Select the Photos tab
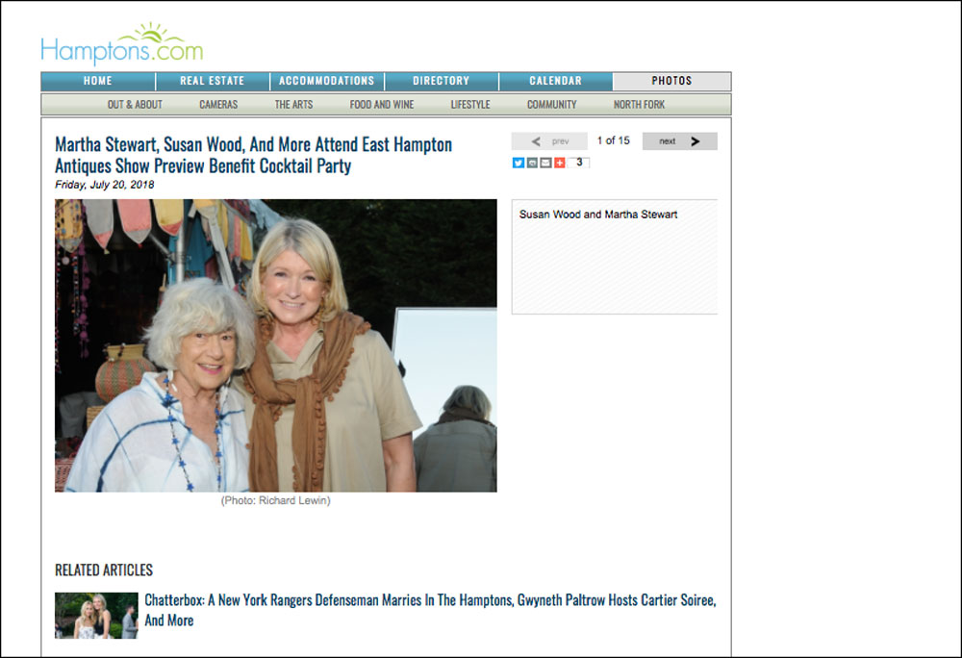Viewport: 962px width, 658px height. point(671,81)
